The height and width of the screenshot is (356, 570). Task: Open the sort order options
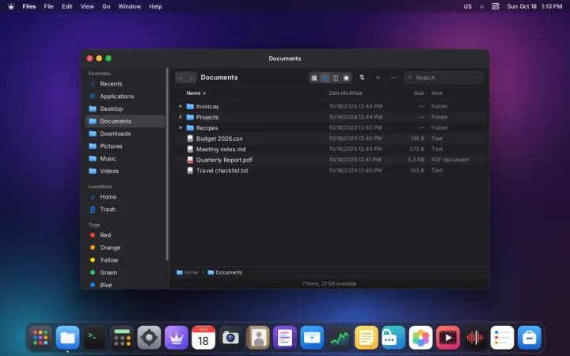tap(362, 78)
